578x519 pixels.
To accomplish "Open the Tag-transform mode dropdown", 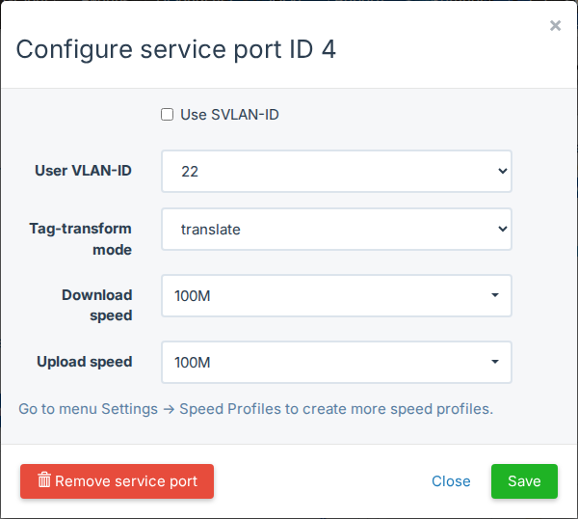I will 336,229.
